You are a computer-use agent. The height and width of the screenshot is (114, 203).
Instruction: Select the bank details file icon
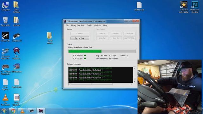click(16, 84)
